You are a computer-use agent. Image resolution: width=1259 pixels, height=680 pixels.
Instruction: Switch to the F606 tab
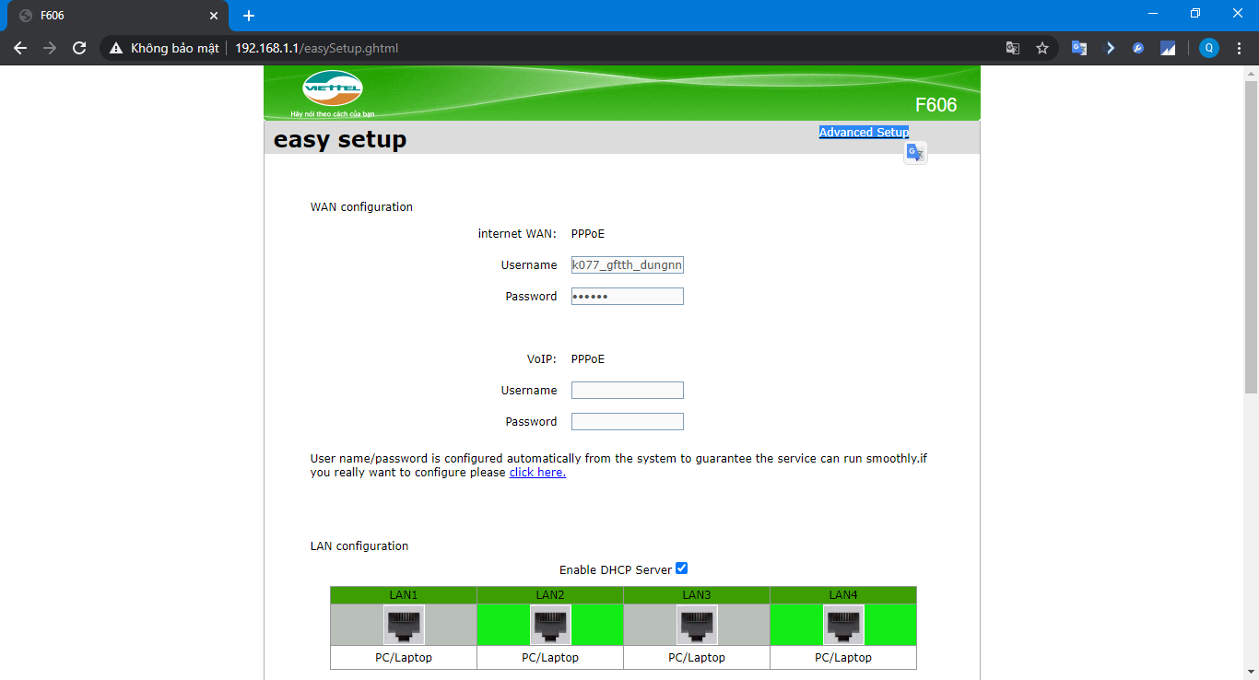(x=117, y=16)
